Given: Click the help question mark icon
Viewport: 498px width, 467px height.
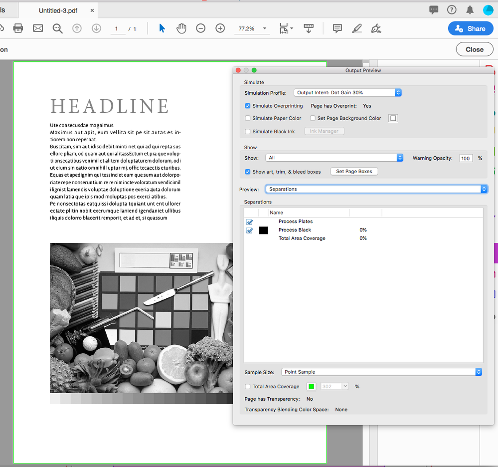Looking at the screenshot, I should click(452, 9).
